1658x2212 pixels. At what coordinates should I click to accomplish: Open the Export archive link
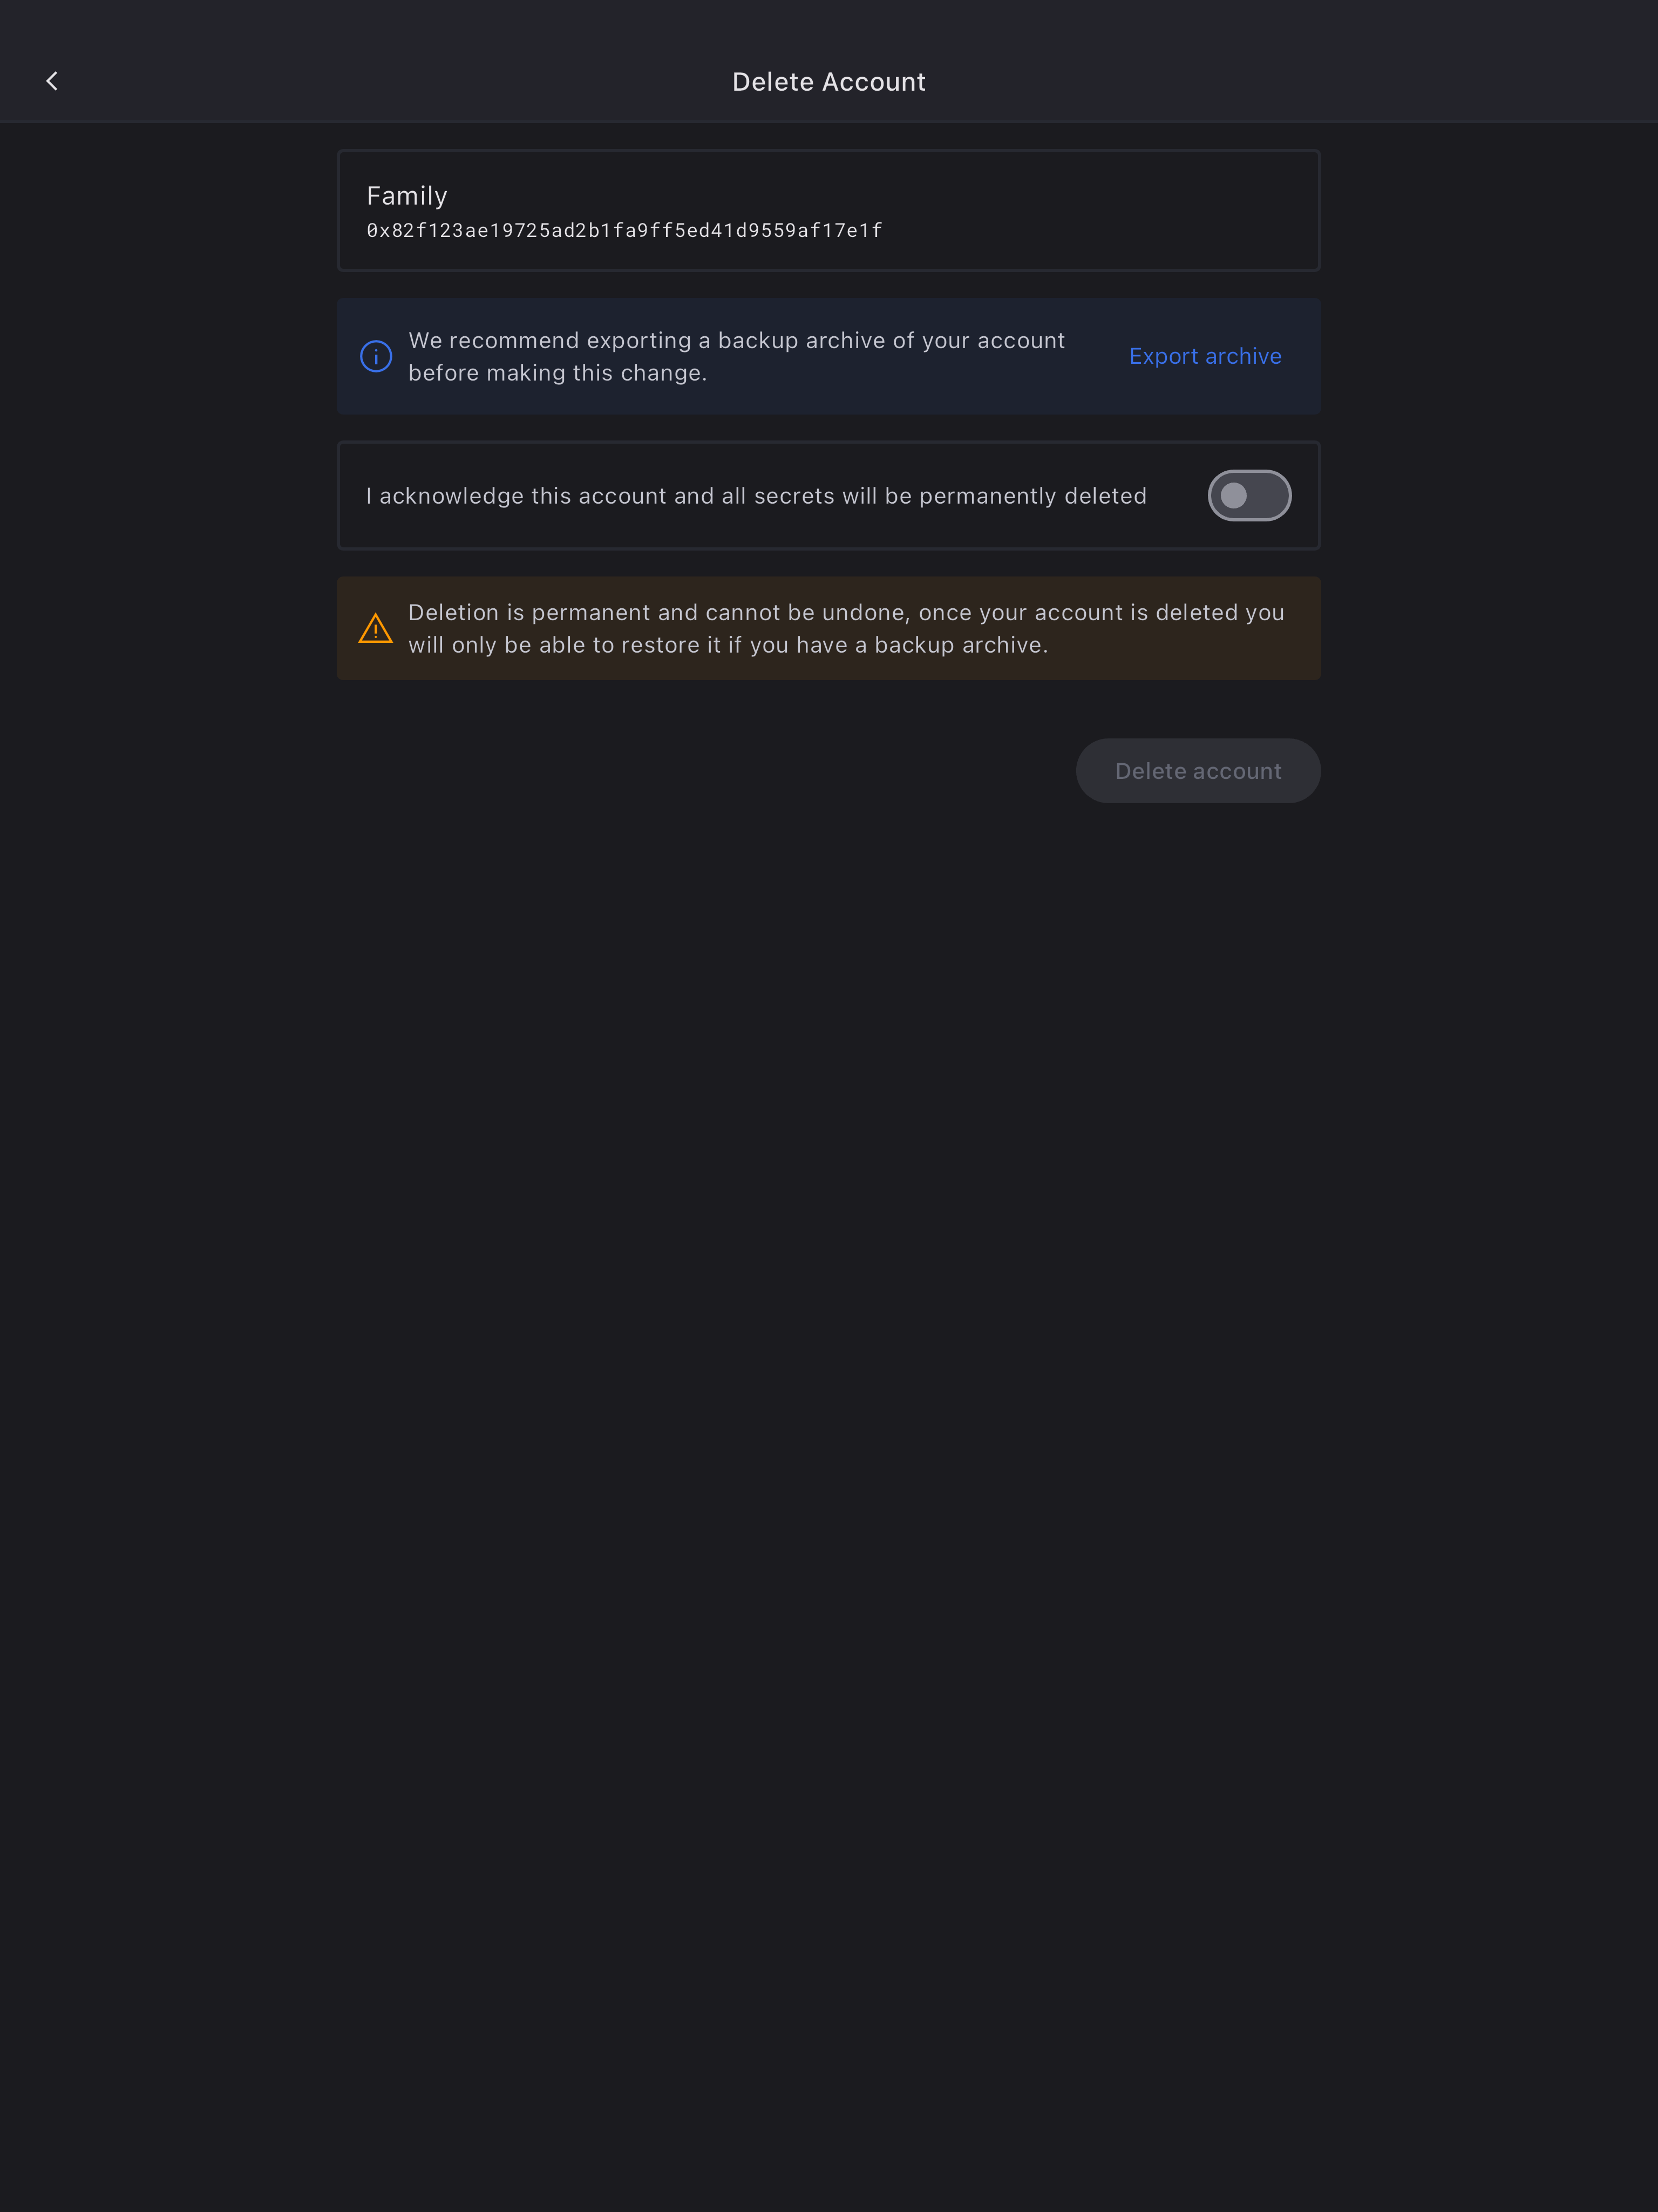pos(1205,357)
